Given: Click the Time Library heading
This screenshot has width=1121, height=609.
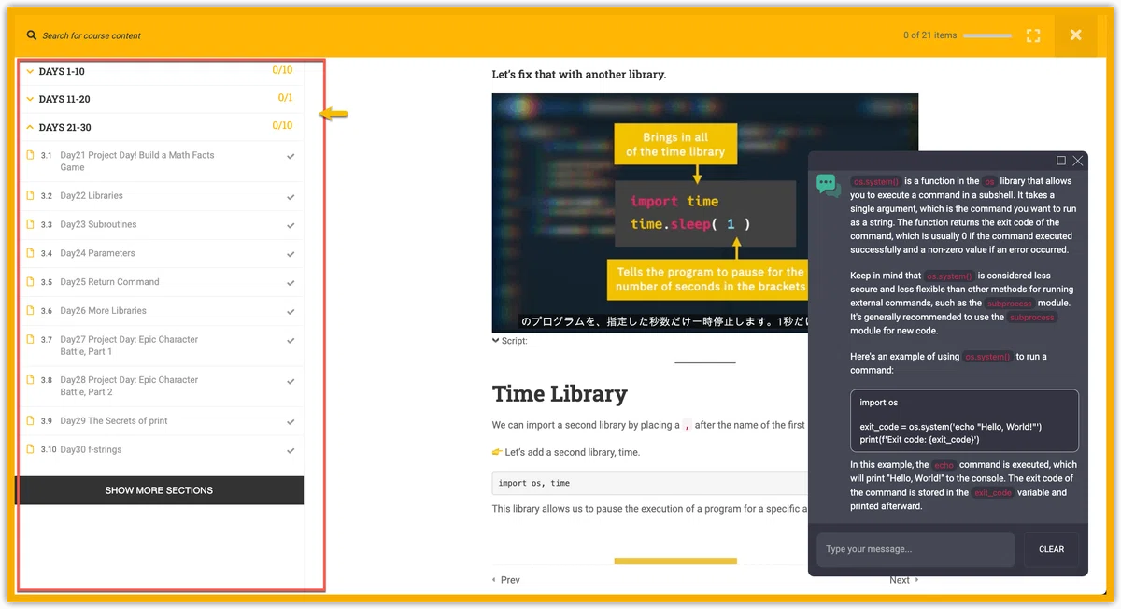Looking at the screenshot, I should point(560,393).
